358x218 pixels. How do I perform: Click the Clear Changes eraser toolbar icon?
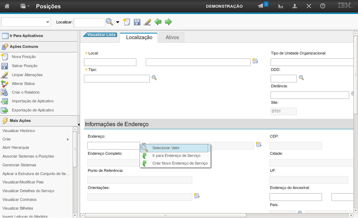148,22
